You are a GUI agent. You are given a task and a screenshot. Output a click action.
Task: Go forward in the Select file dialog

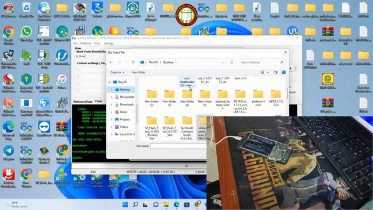point(119,62)
